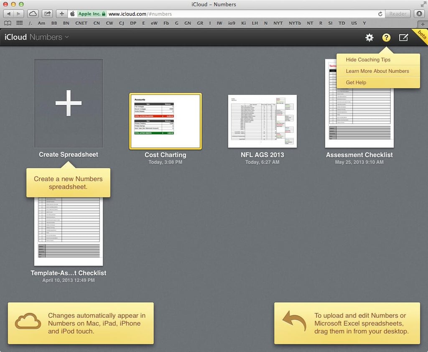428x352 pixels.
Task: Click the page reload icon
Action: click(x=380, y=14)
